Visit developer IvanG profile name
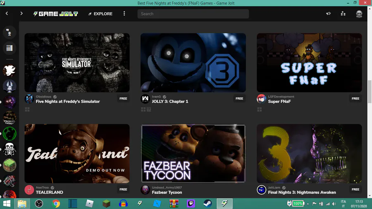The height and width of the screenshot is (209, 372). [x=156, y=97]
